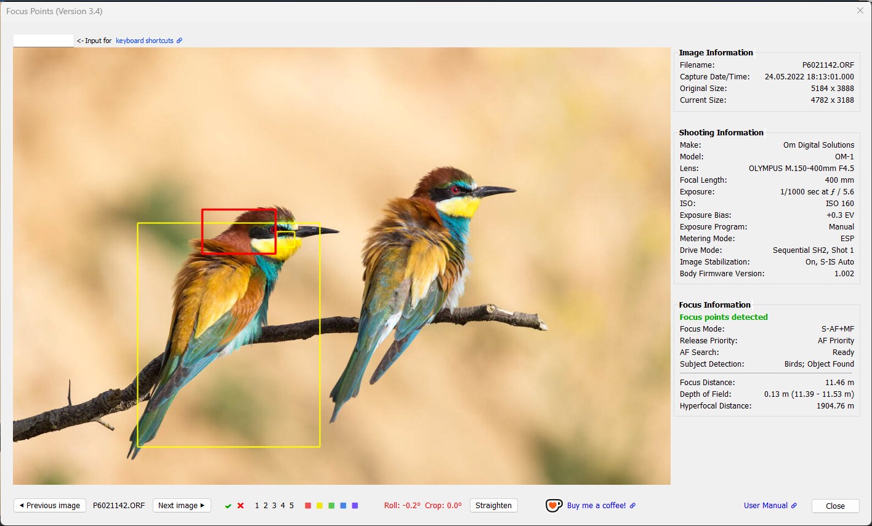Click the Straighten button
872x526 pixels.
[493, 506]
